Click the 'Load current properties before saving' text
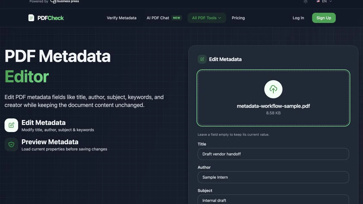 [x=64, y=149]
